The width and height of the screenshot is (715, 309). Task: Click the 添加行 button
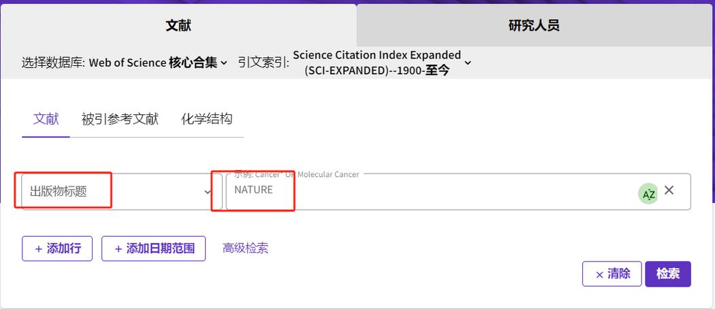click(x=57, y=248)
